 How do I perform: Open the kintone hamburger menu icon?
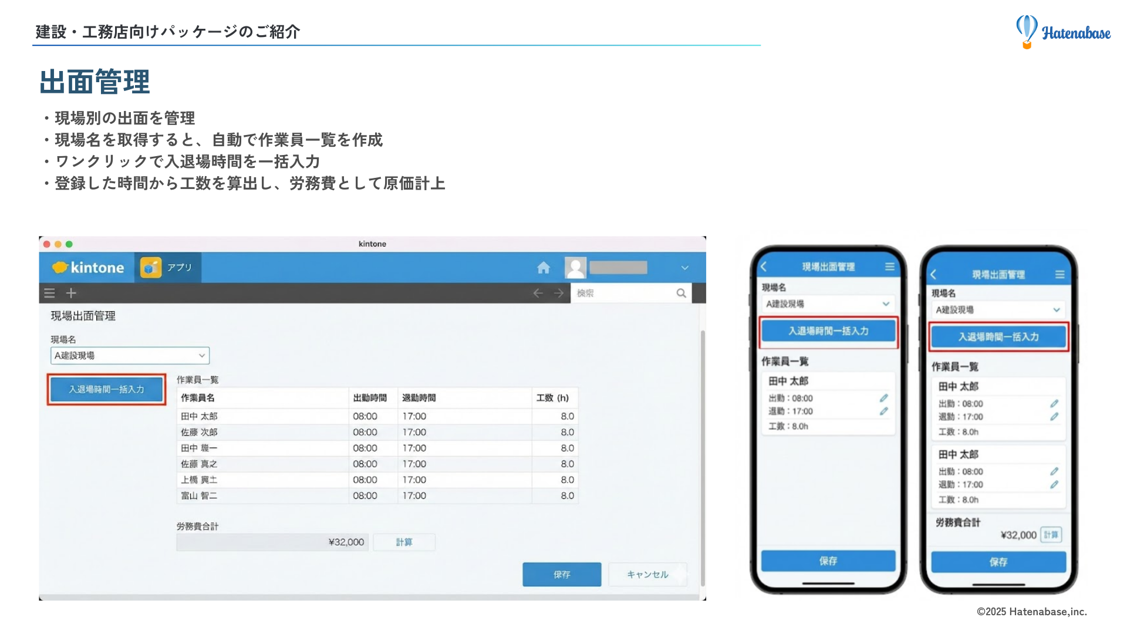50,293
